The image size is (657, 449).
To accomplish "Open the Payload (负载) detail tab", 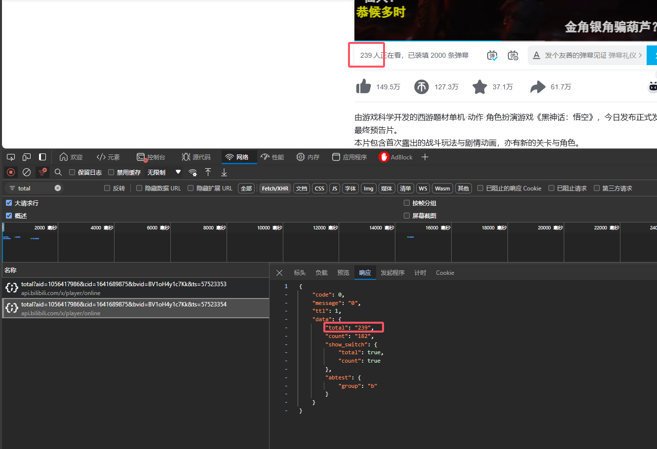I will pyautogui.click(x=321, y=273).
